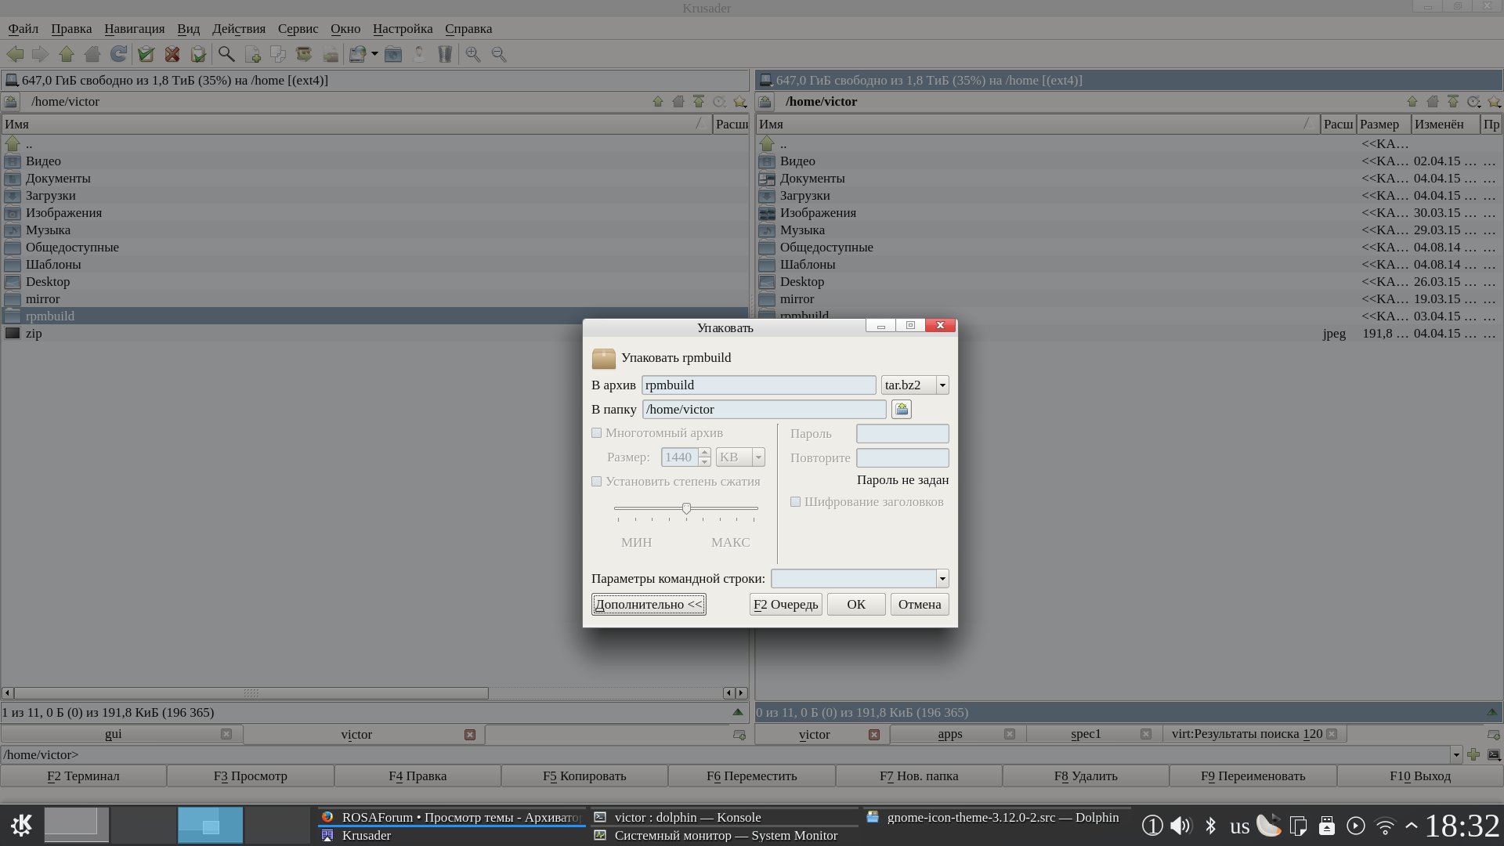Open the Сервис menu
This screenshot has width=1504, height=846.
click(298, 29)
